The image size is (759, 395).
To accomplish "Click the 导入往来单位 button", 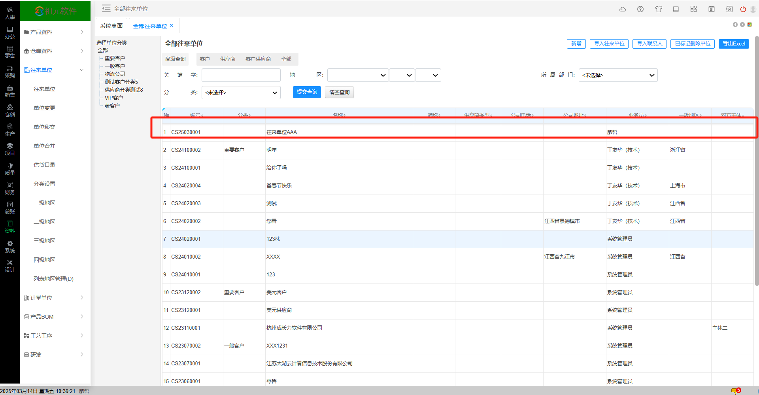I will (609, 43).
